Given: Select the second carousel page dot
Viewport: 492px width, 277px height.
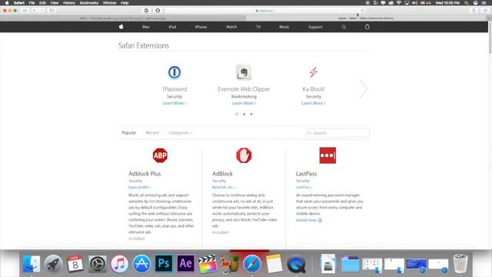Looking at the screenshot, I should click(x=244, y=114).
